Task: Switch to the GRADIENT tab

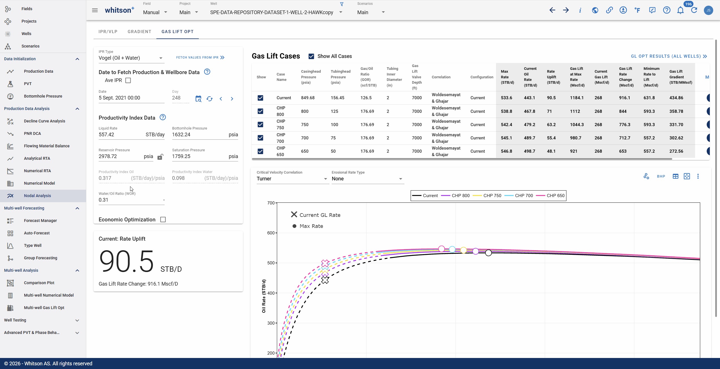Action: click(x=139, y=32)
